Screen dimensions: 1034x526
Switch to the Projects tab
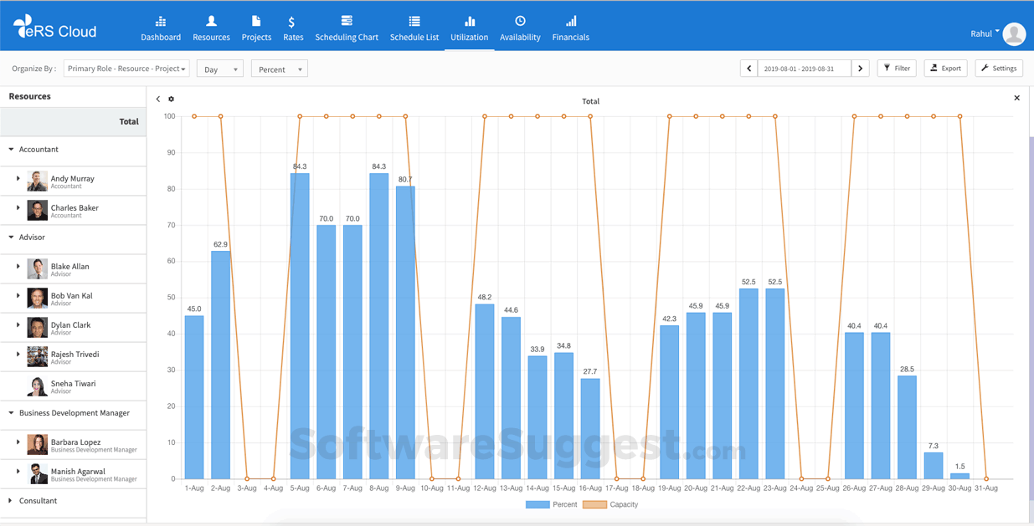[x=256, y=28]
